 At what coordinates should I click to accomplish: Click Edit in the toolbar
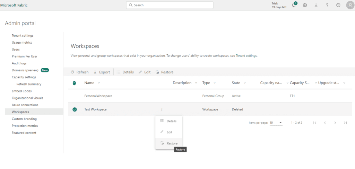pos(145,72)
